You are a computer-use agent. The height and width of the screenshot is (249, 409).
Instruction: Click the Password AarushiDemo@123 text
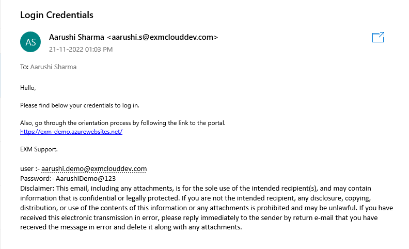pyautogui.click(x=68, y=179)
